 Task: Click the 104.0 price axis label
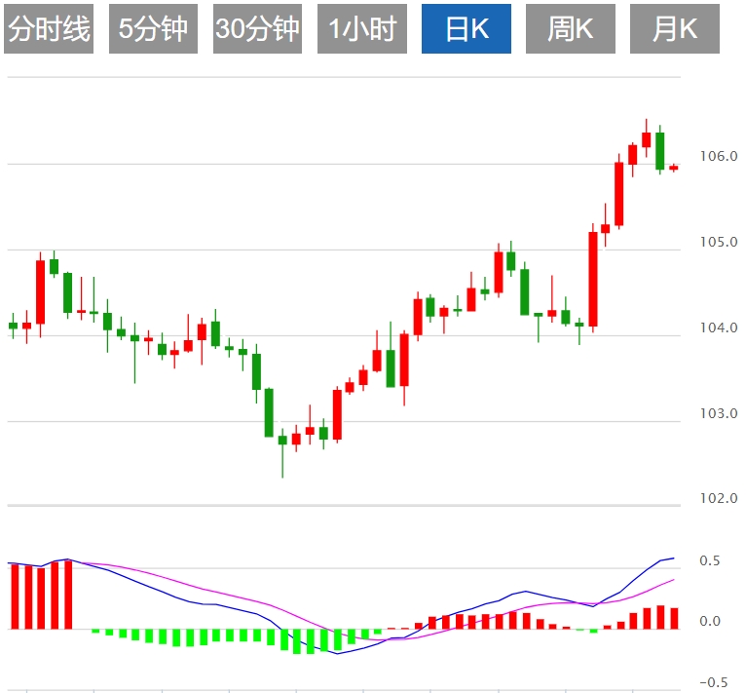pos(719,327)
